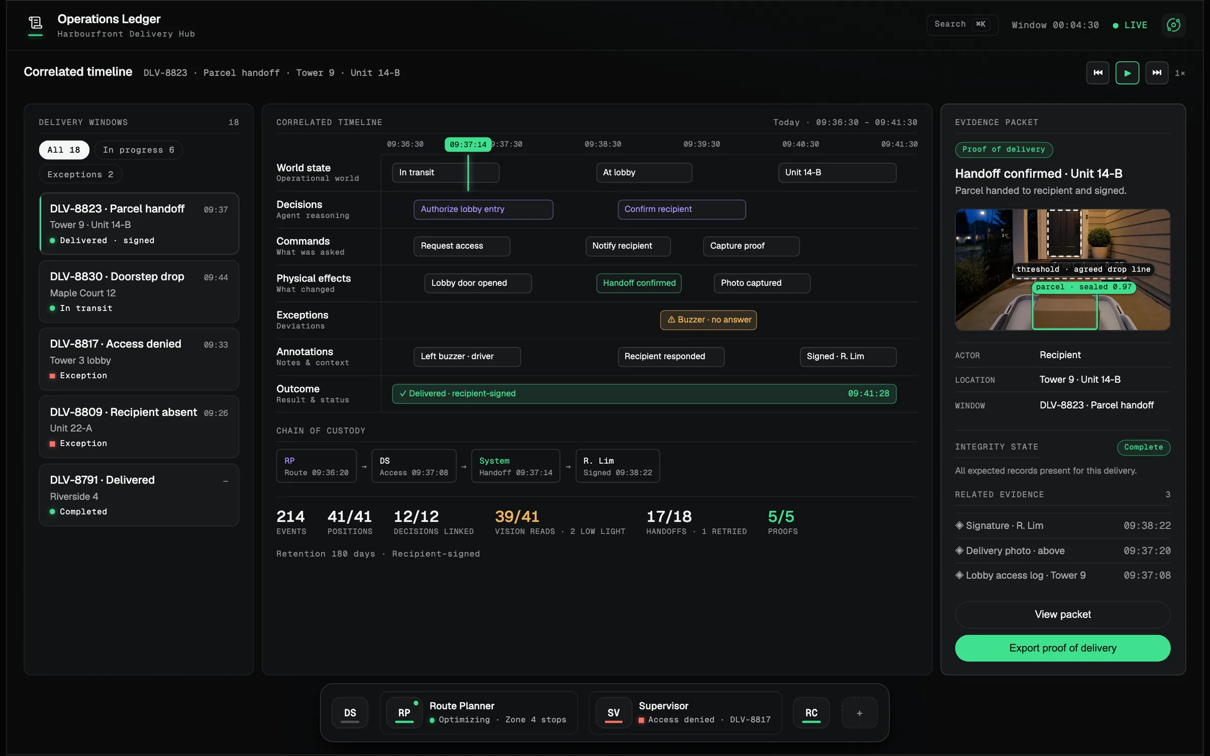Add an agent with the plus button
Screen dimensions: 1210x756
tap(859, 713)
